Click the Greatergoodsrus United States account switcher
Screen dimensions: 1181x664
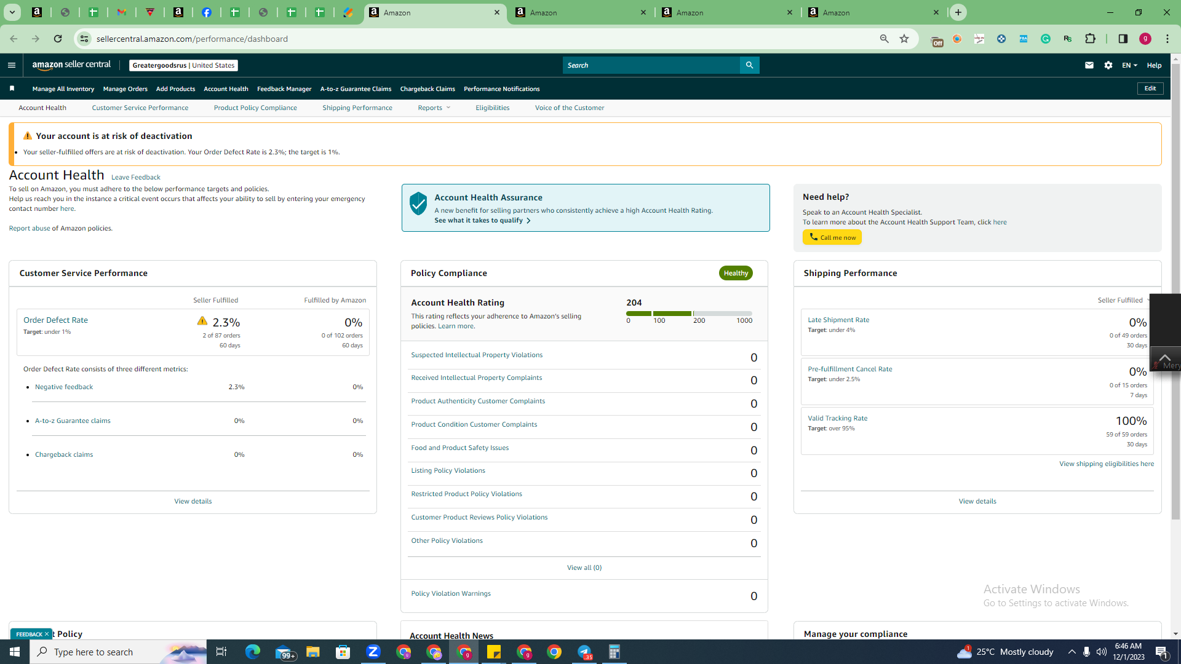coord(183,65)
